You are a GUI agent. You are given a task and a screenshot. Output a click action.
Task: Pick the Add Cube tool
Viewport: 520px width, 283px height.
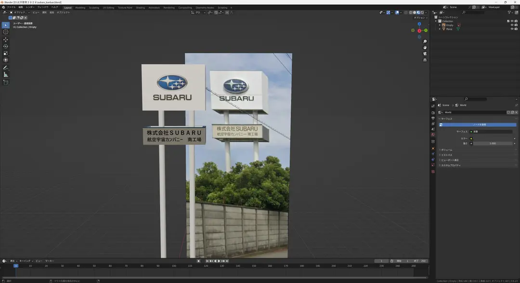click(x=6, y=82)
